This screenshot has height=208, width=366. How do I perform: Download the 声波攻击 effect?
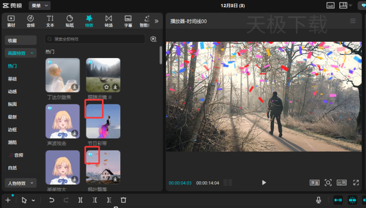[x=74, y=133]
